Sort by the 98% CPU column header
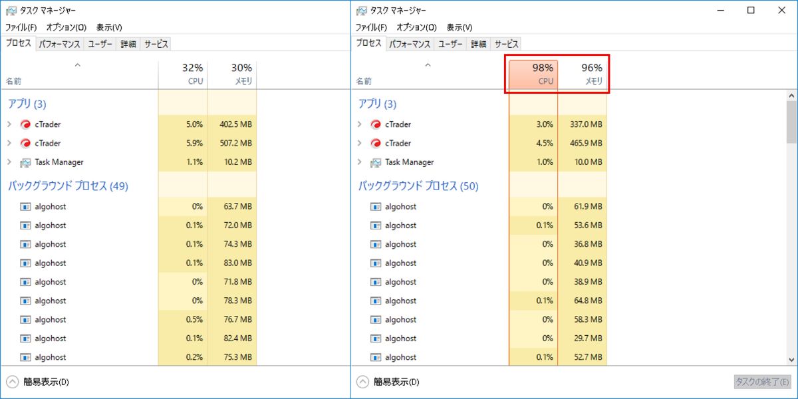The height and width of the screenshot is (399, 798). (x=533, y=74)
